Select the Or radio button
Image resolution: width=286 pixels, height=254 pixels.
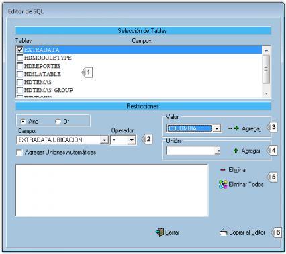[58, 122]
